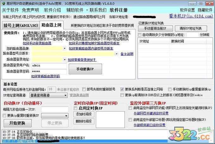Open the 查询通道说明 link
Viewport: 215px width, 144px height.
79,95
